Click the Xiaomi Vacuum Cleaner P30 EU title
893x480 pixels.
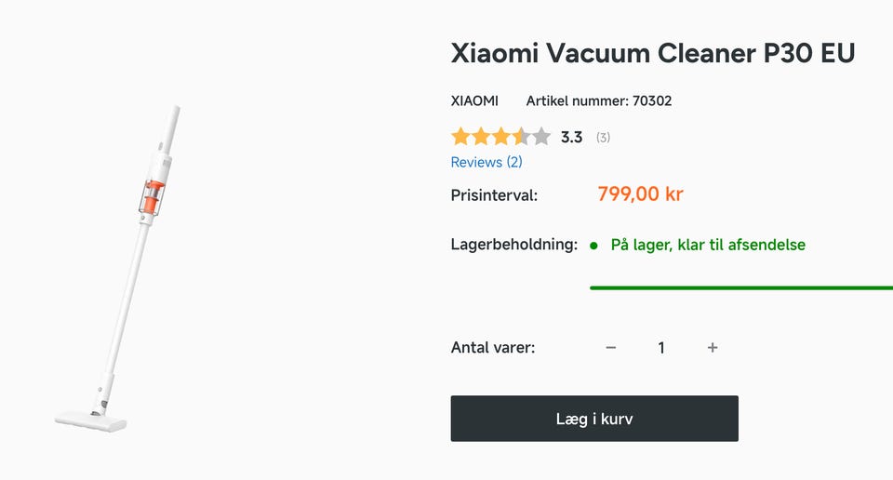pos(652,53)
